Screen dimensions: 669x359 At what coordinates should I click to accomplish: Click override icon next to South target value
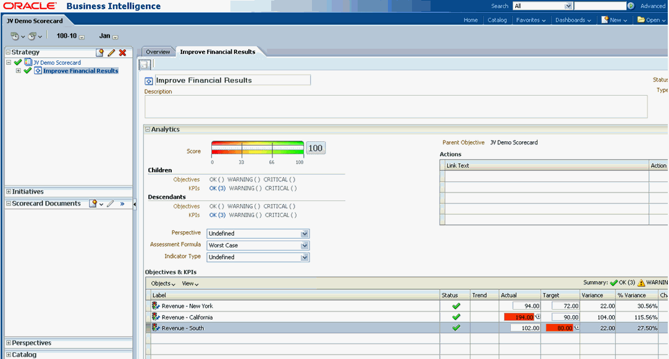pyautogui.click(x=576, y=328)
